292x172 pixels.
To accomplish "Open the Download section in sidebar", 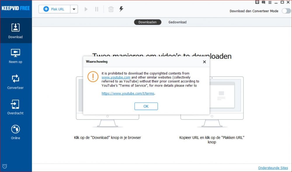I will tap(16, 31).
